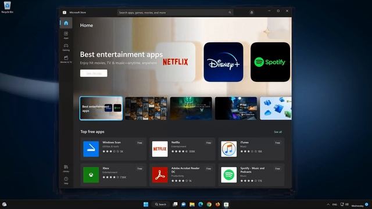Viewport: 372px width, 209px height.
Task: Launch Google Chrome from the taskbar
Action: tap(209, 204)
